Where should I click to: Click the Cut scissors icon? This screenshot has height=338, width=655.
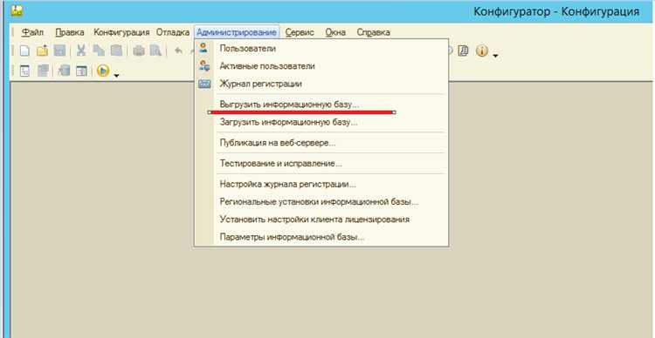(81, 51)
